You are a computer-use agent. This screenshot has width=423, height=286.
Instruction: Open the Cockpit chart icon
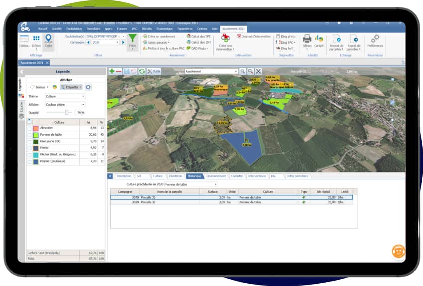pos(319,41)
